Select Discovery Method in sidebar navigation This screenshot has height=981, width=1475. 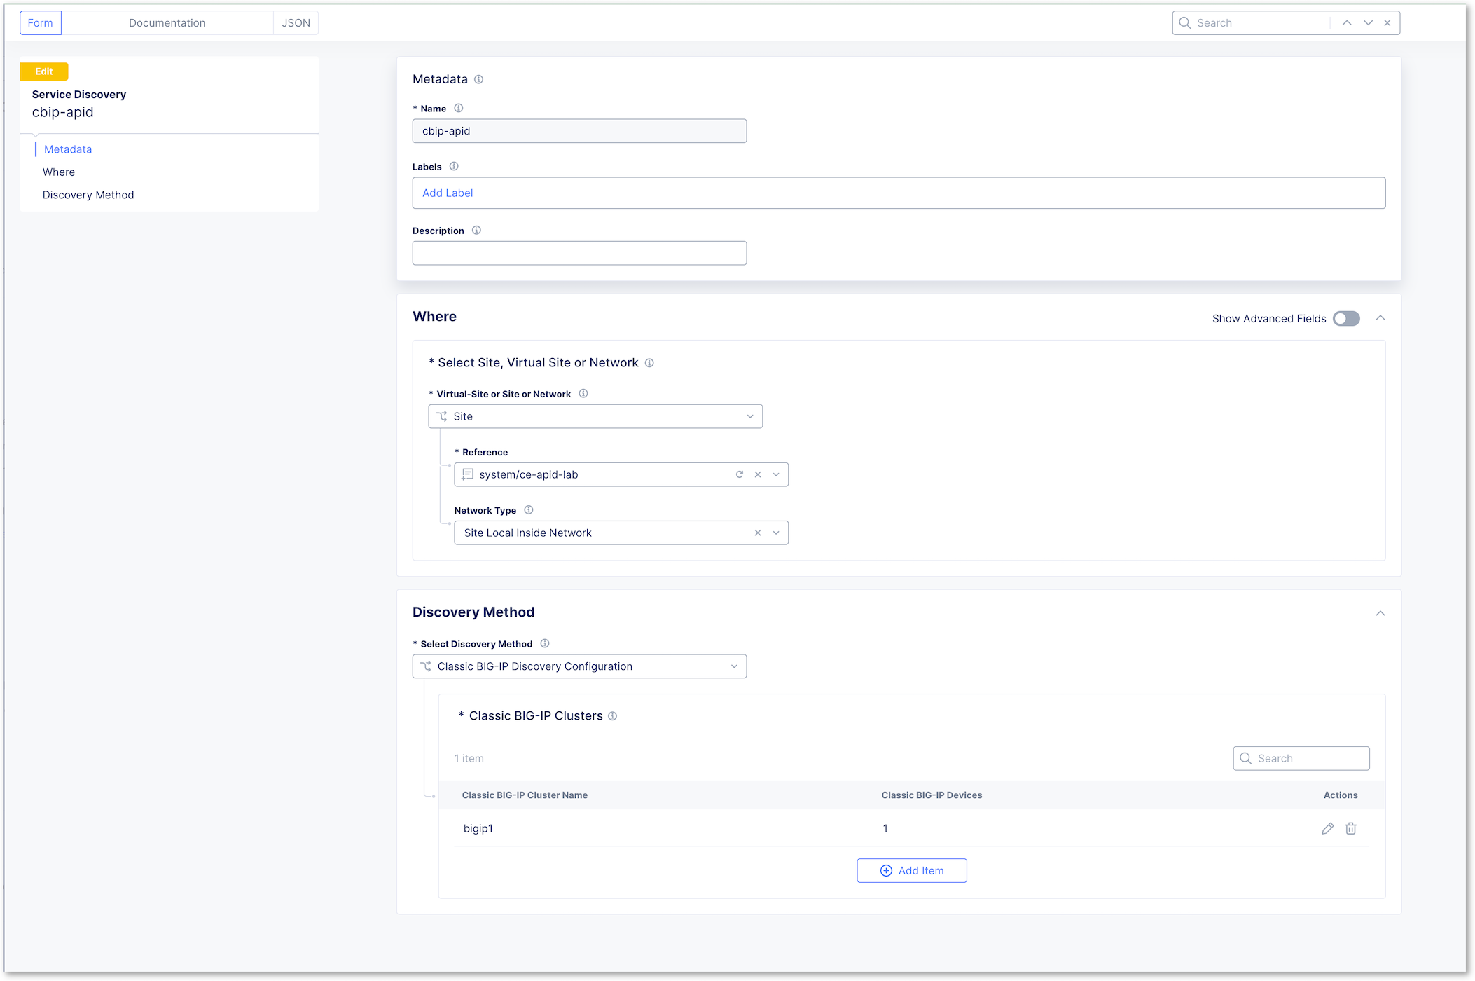tap(88, 195)
